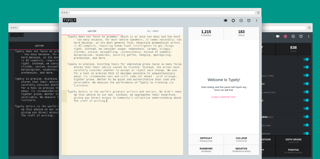Click the Typely logo in left dark window
This screenshot has width=320, height=159.
(17, 35)
